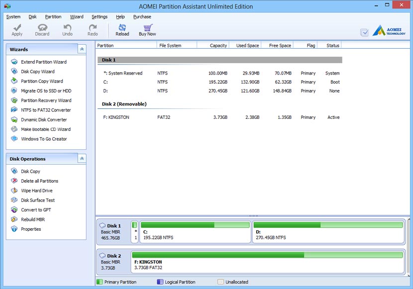The height and width of the screenshot is (289, 413).
Task: Collapse the Disk Operations panel
Action: tap(82, 159)
